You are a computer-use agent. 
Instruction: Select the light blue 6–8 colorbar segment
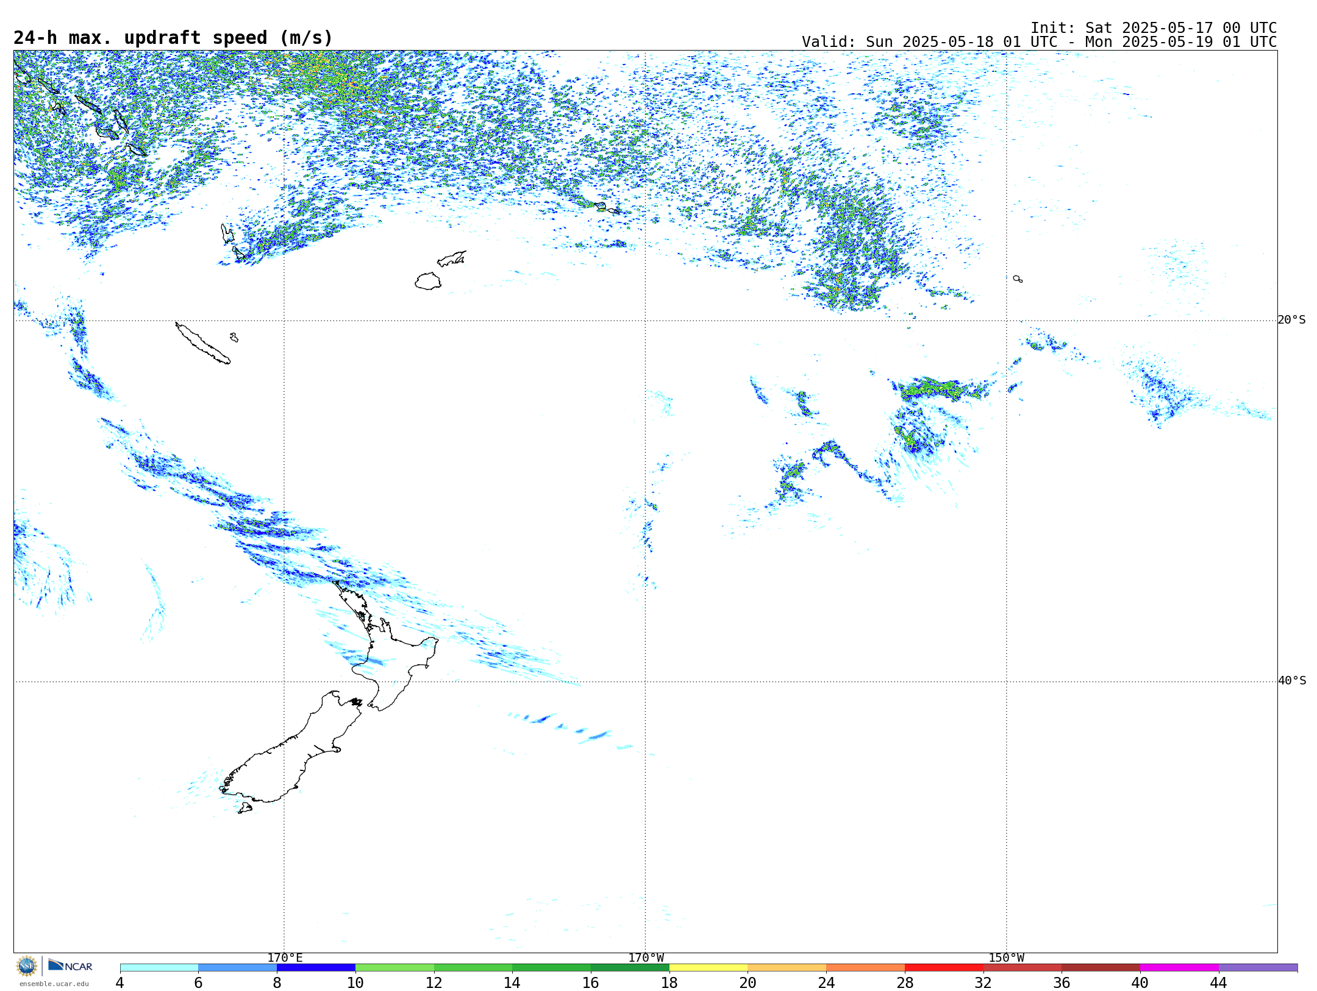[x=238, y=968]
